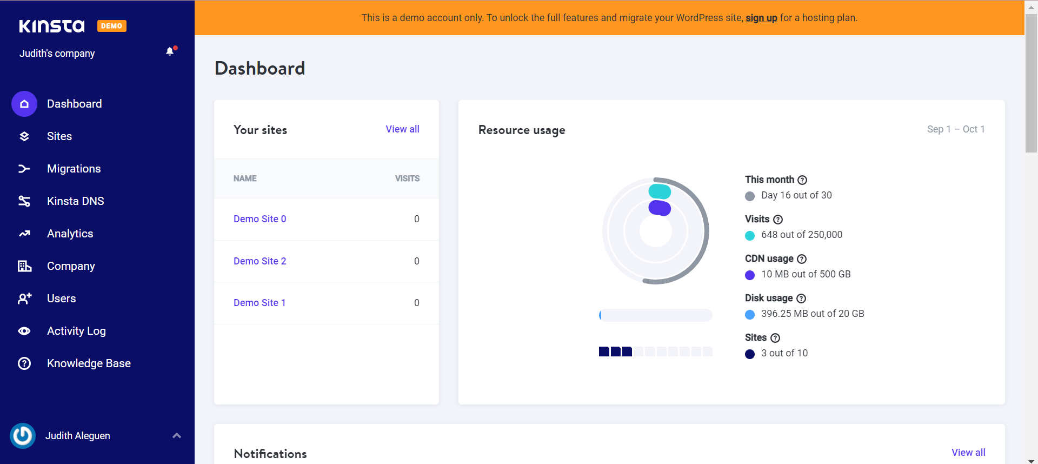Open Knowledge Base link
1038x464 pixels.
point(89,363)
